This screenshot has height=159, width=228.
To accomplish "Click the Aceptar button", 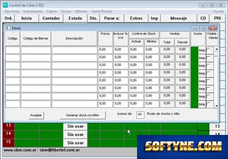I will 36,115.
